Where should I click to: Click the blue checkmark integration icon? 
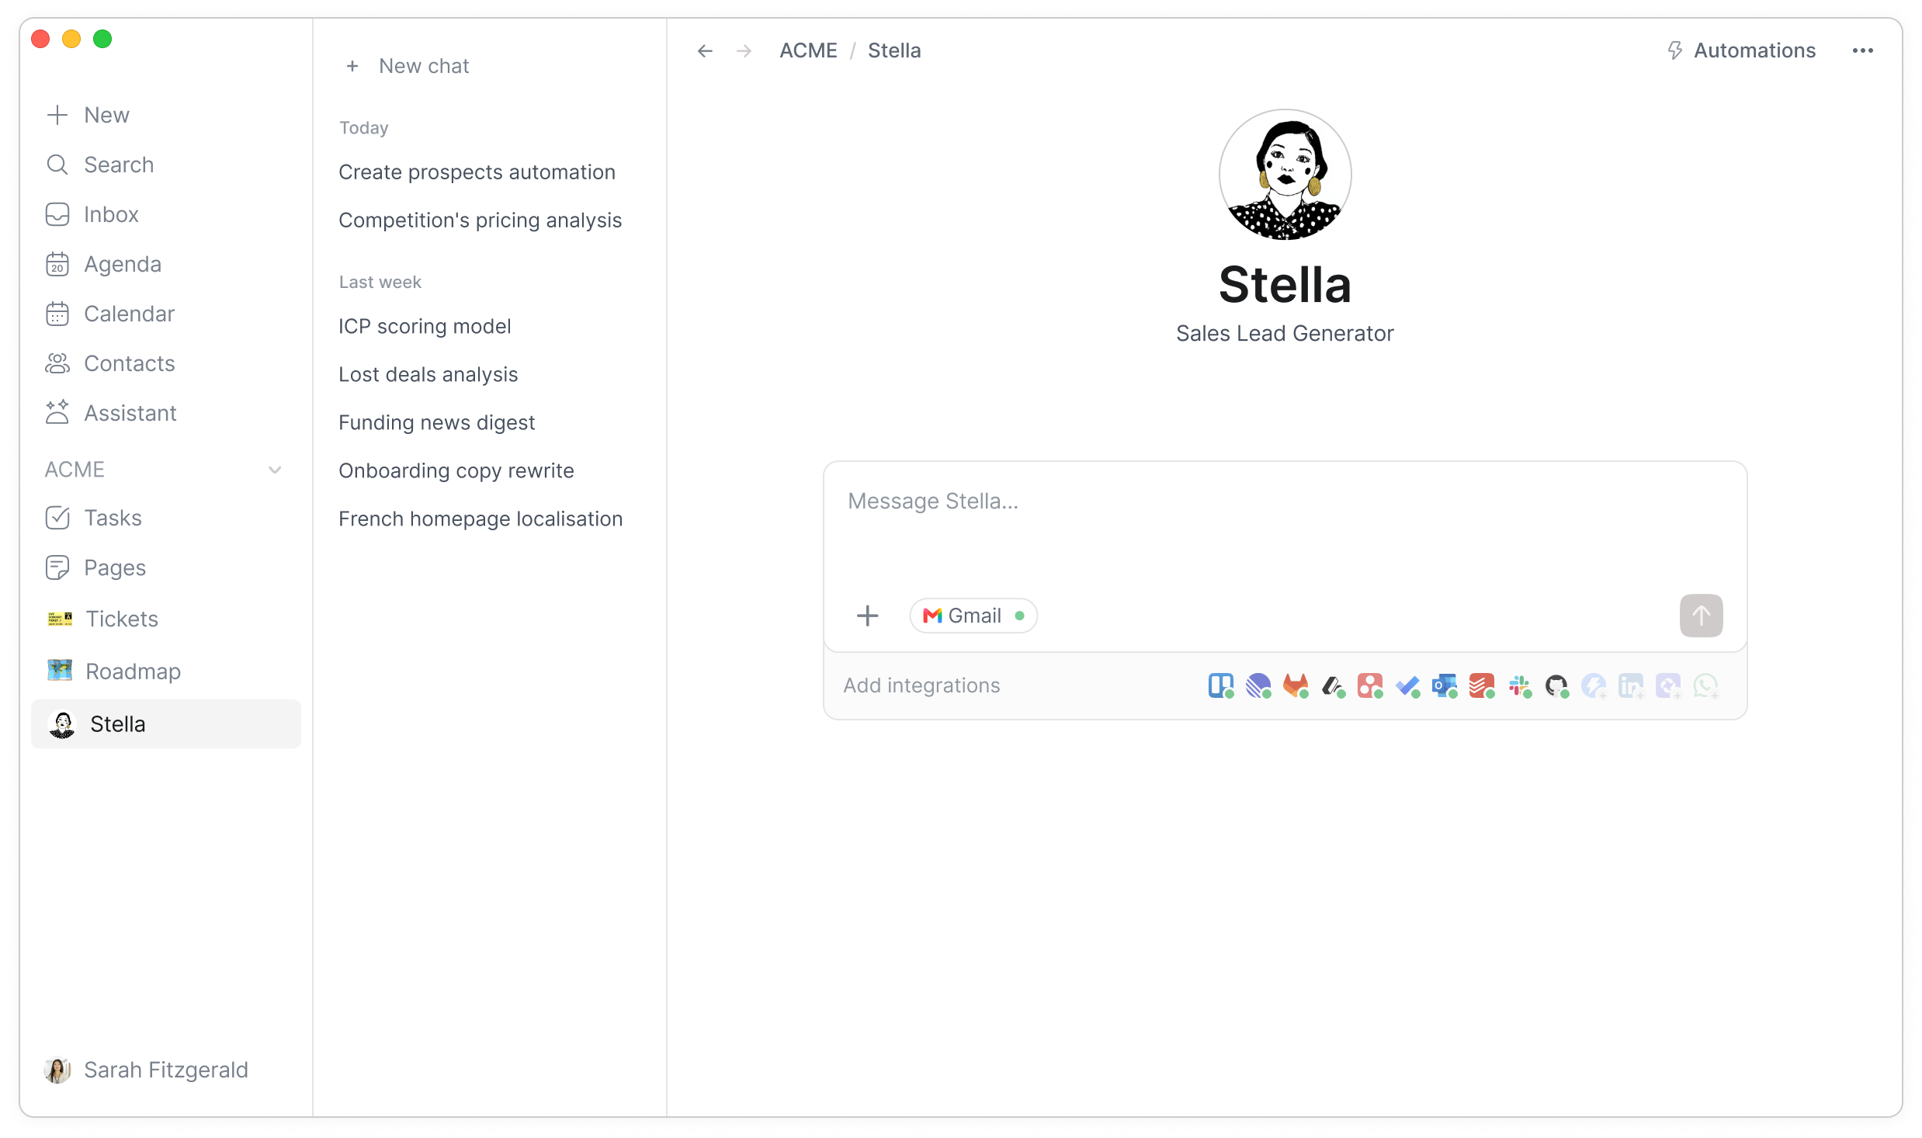point(1407,685)
